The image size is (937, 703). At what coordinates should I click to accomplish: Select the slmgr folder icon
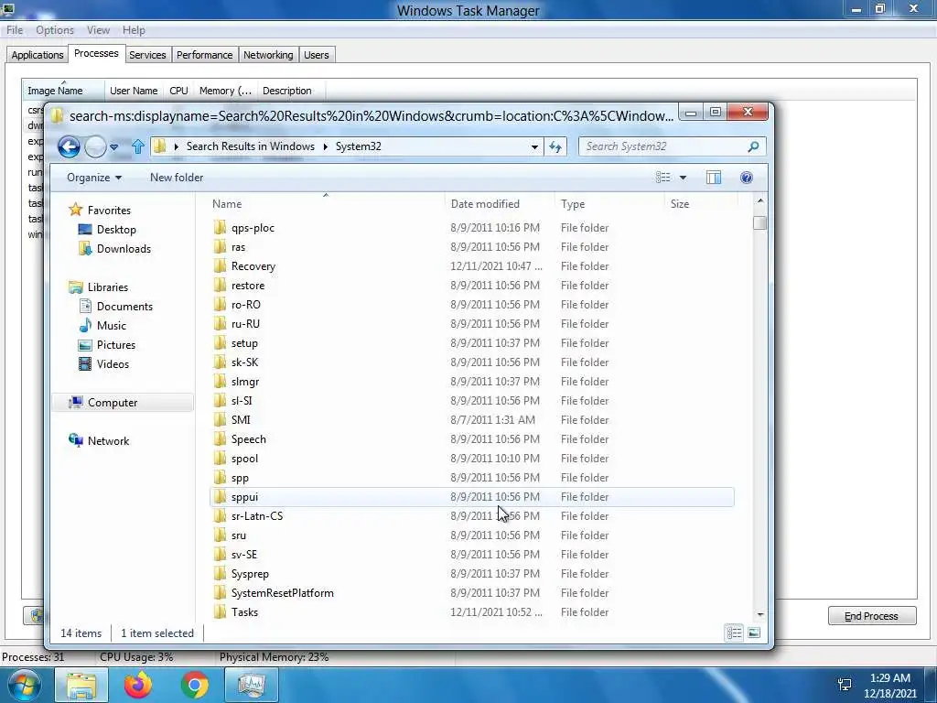220,382
